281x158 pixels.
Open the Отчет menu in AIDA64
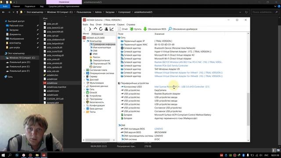point(98,25)
